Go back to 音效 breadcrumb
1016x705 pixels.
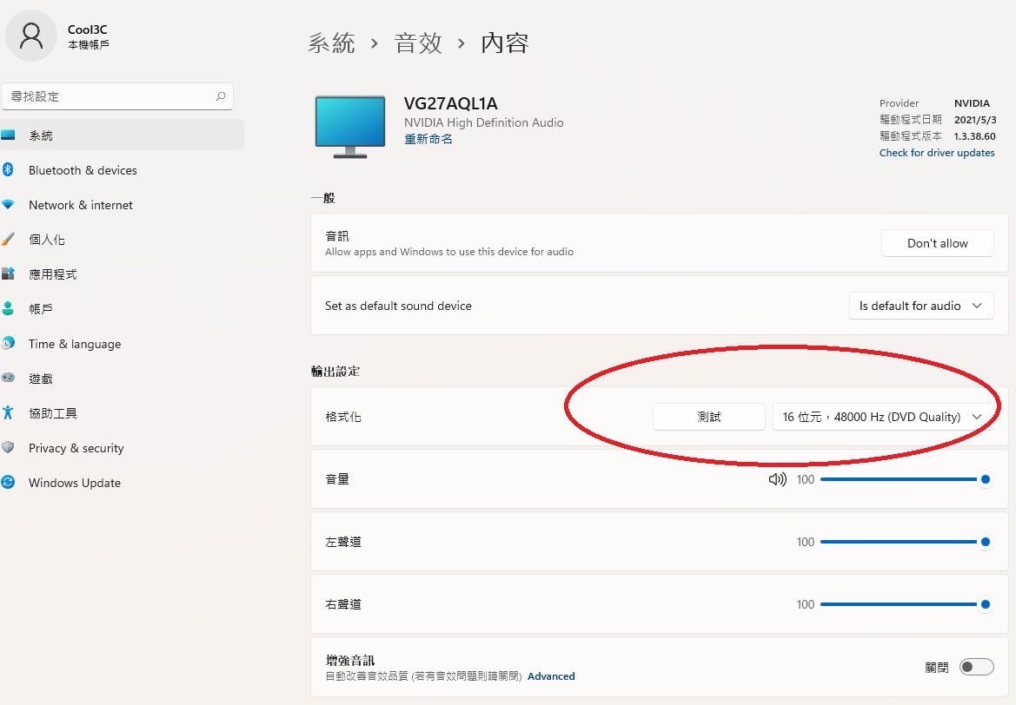click(x=418, y=43)
